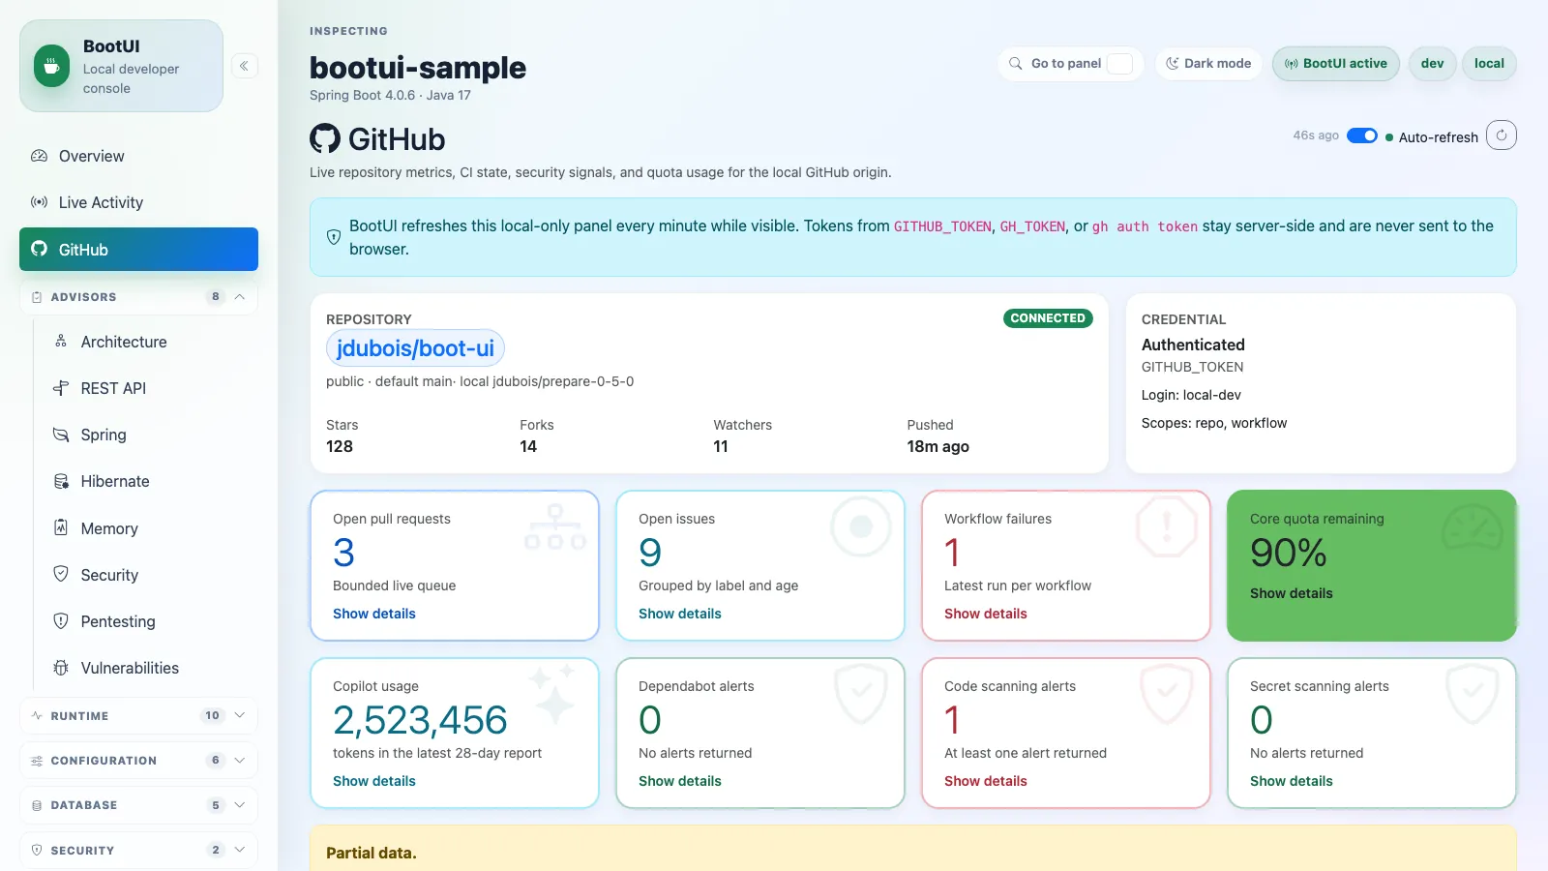Viewport: 1548px width, 871px height.
Task: Click the bottom Security section shield icon
Action: [37, 850]
